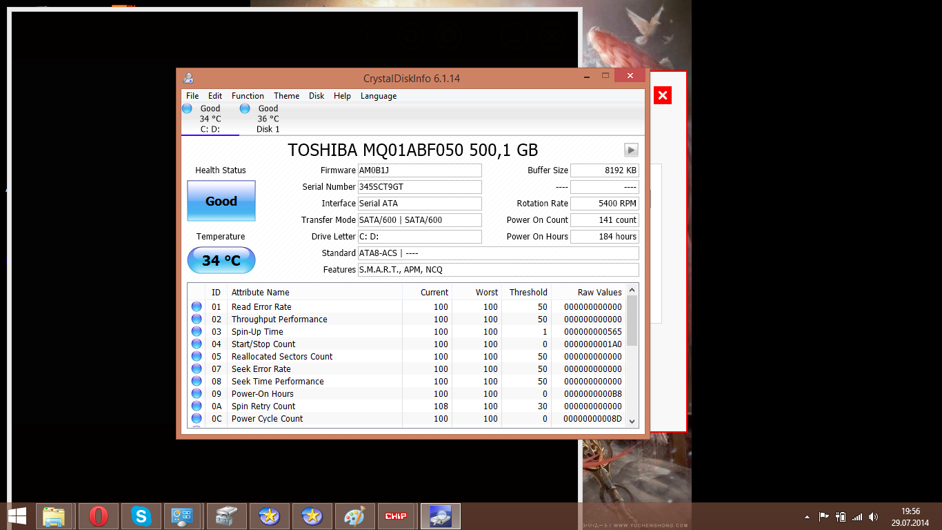Open the Windows Start button
This screenshot has width=942, height=530.
17,516
